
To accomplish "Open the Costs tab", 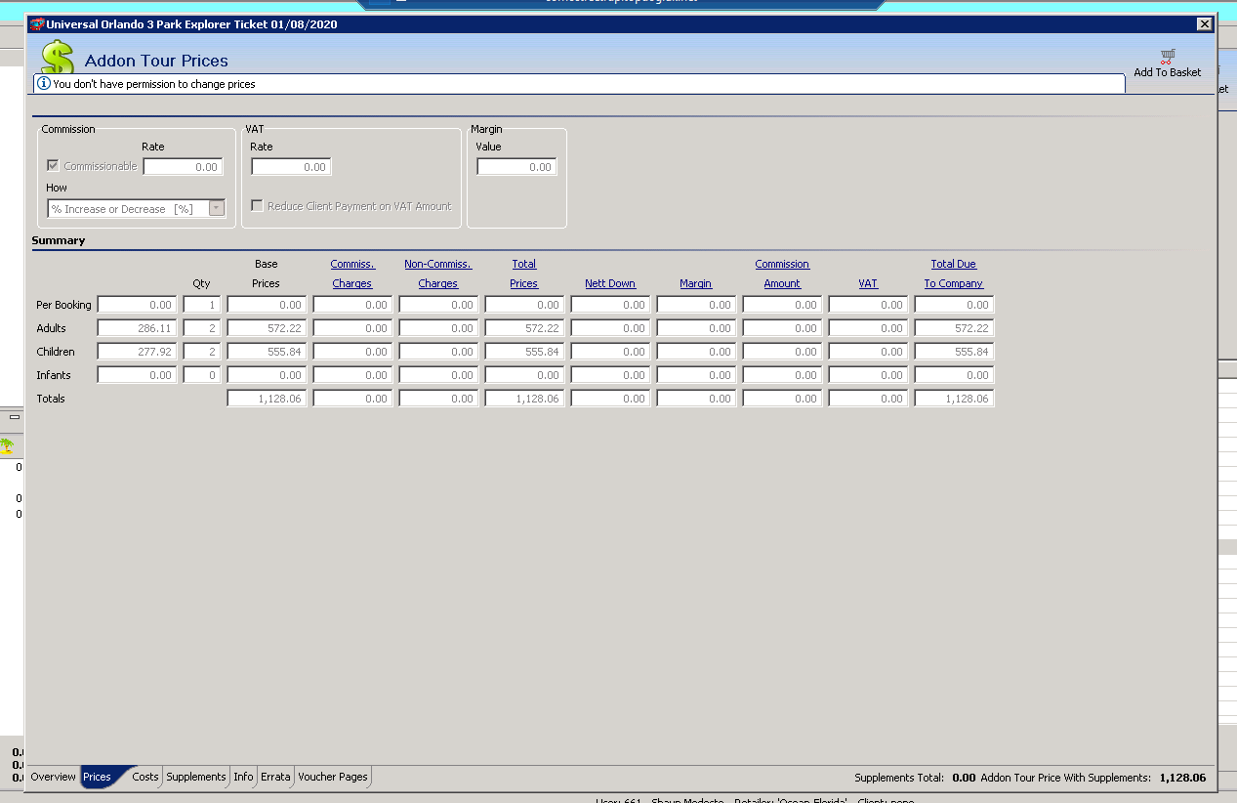I will coord(145,777).
